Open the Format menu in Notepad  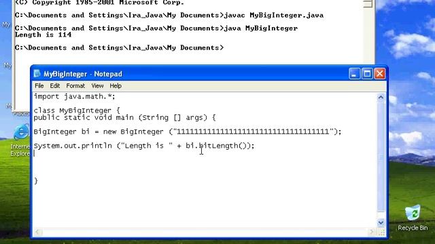75,86
